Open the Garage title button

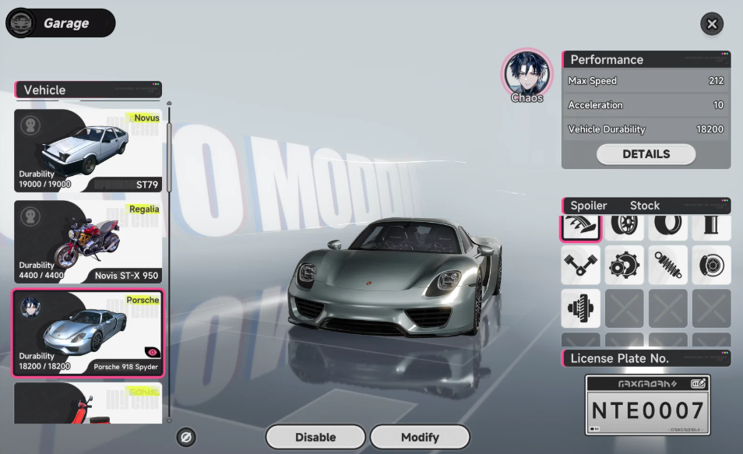point(60,23)
